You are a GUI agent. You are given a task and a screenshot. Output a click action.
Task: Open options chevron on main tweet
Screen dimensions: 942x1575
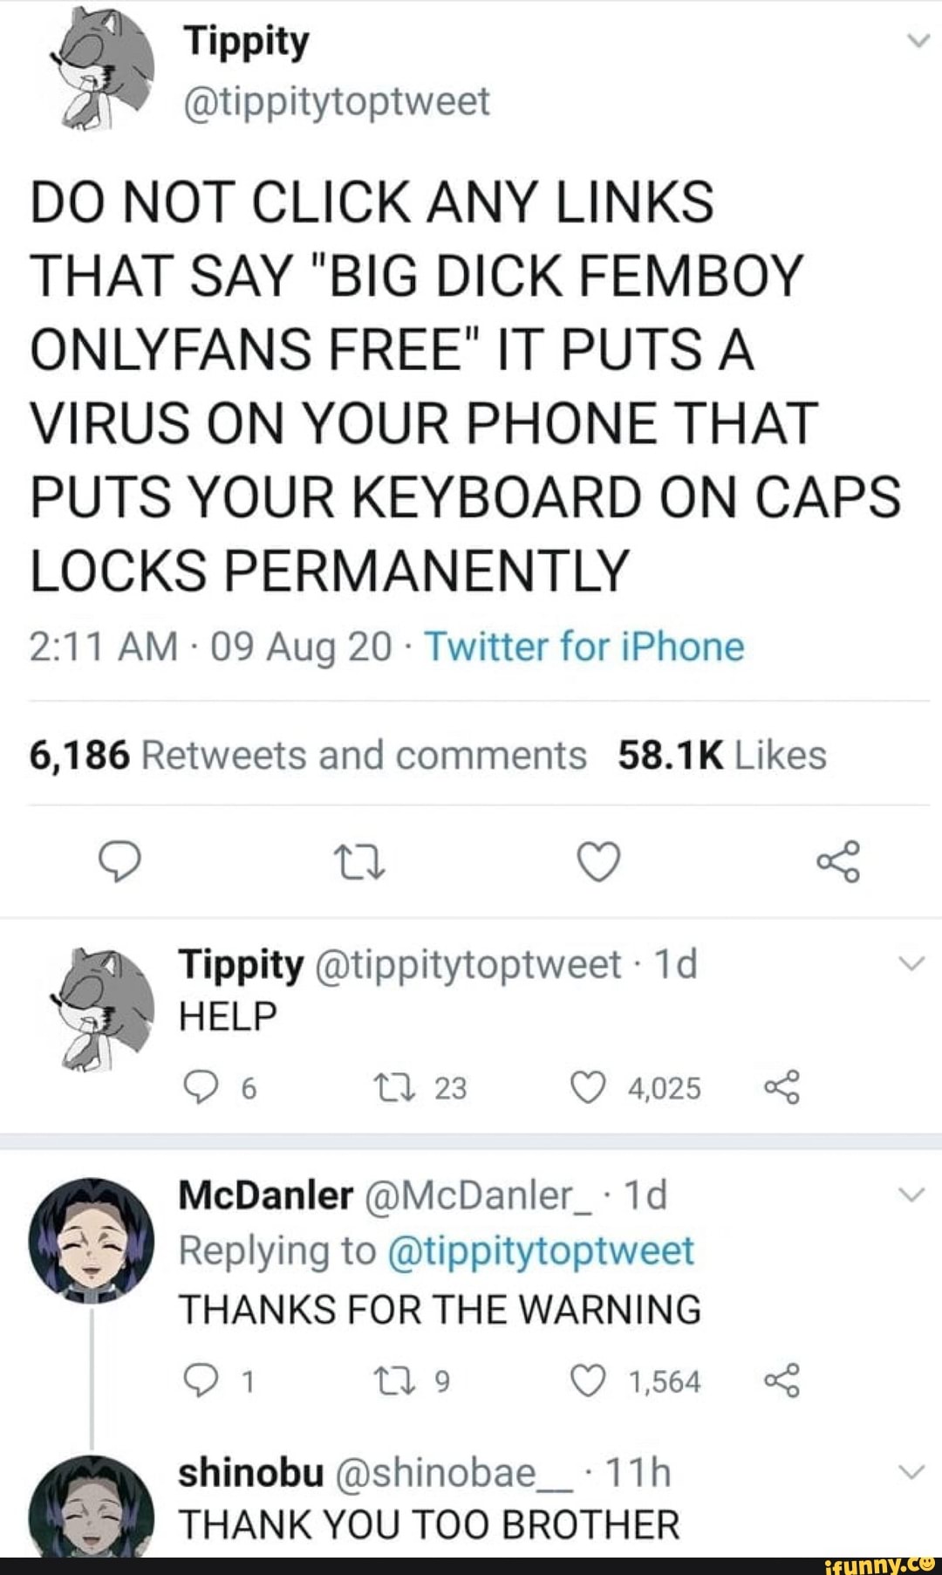917,41
